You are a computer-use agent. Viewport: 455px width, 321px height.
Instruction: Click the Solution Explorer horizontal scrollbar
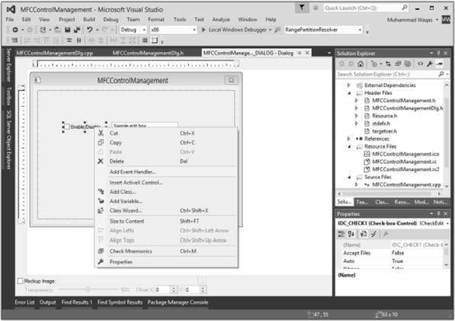[x=390, y=194]
